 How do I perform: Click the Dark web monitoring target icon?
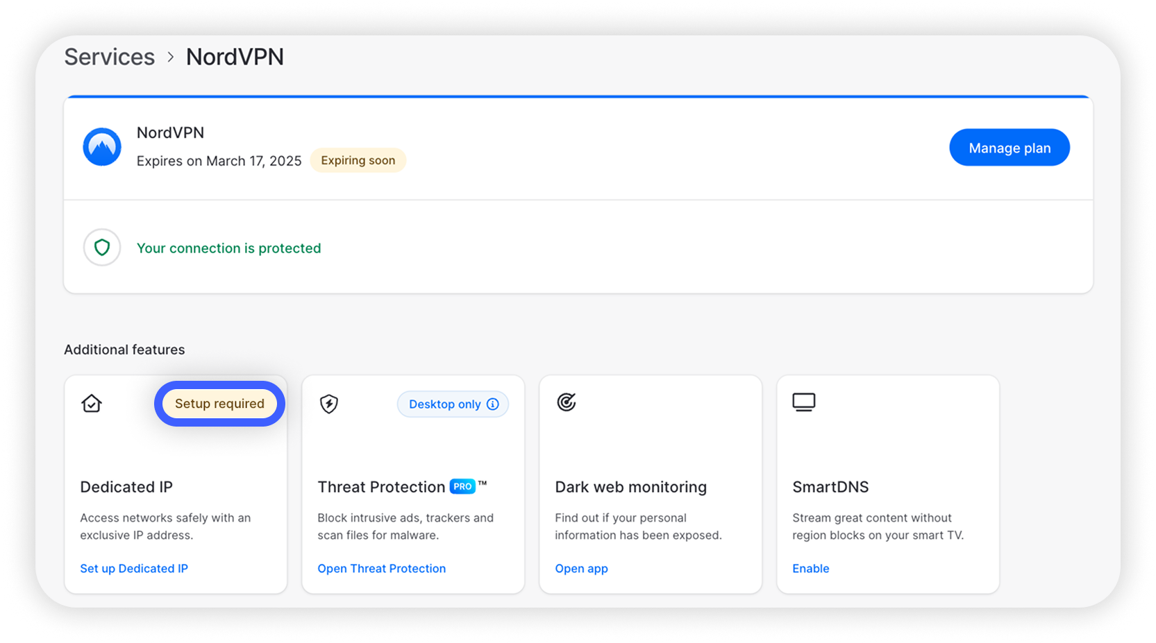click(567, 403)
